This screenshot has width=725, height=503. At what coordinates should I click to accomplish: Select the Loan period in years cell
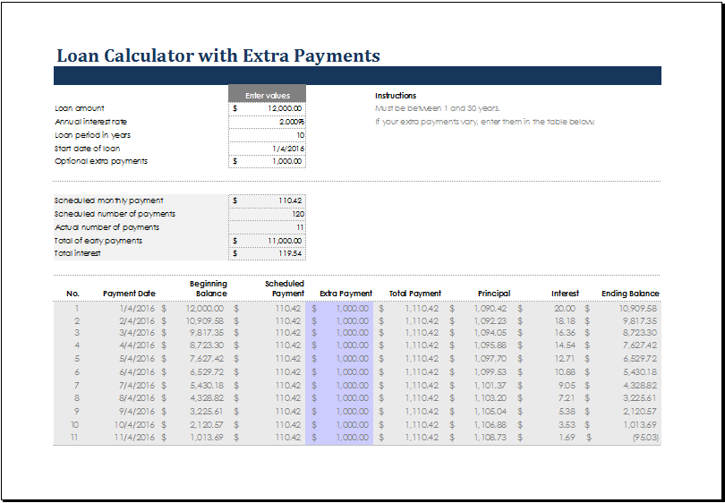pos(268,135)
